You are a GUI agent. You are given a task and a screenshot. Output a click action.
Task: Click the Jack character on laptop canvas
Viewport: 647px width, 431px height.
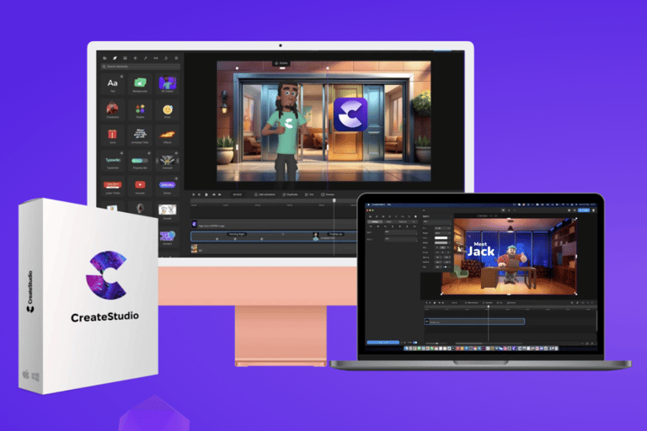[x=511, y=264]
